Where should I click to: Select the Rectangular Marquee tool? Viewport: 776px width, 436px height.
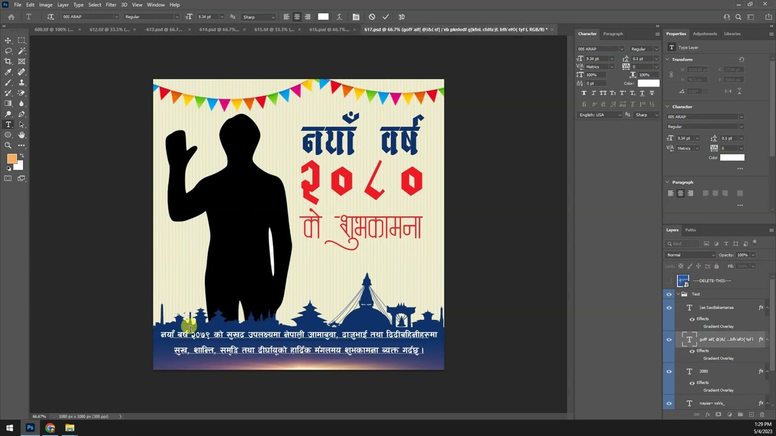[x=21, y=41]
